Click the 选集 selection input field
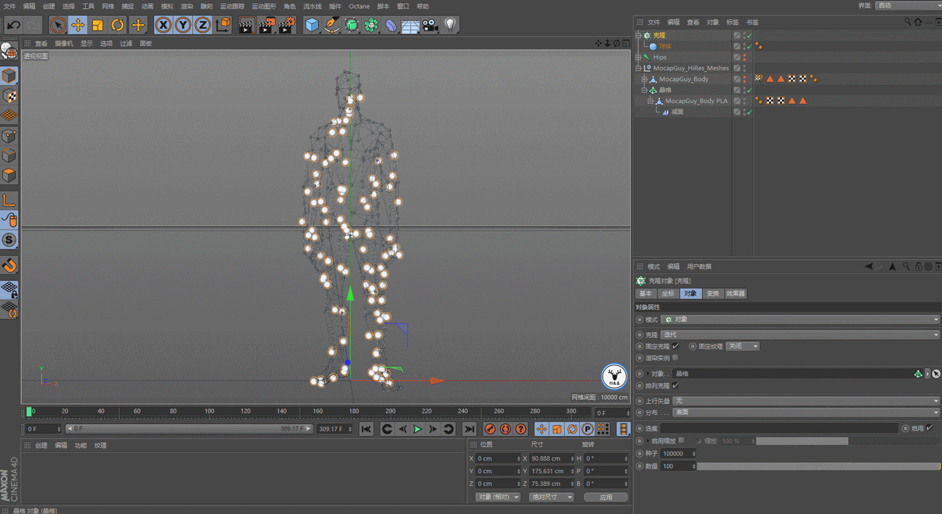The height and width of the screenshot is (514, 942). 779,429
